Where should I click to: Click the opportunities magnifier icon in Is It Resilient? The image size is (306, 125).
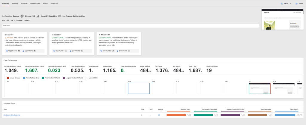pos(102,51)
